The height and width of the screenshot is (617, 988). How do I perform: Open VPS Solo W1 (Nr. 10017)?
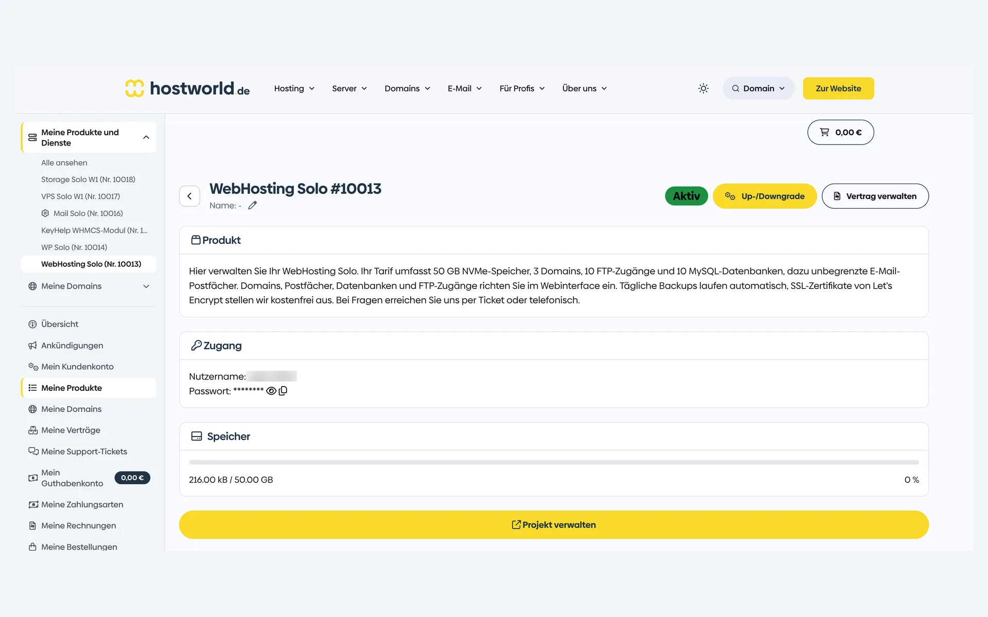pos(80,196)
